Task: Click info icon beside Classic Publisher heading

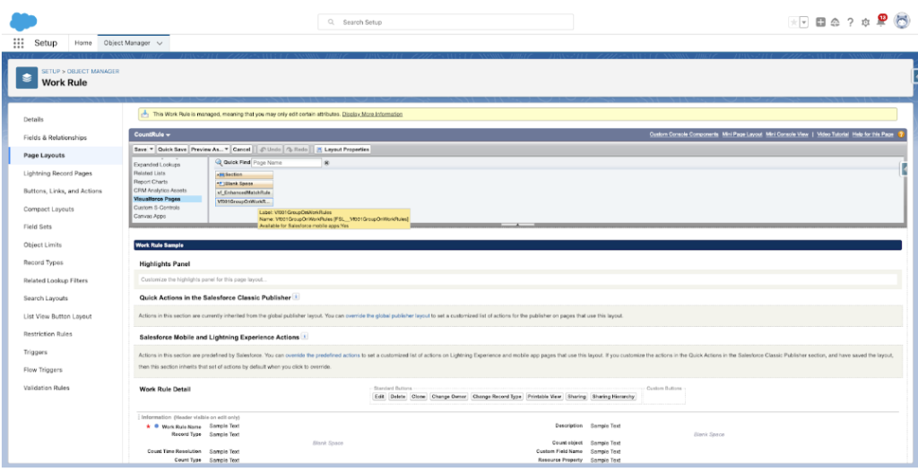Action: (x=296, y=296)
